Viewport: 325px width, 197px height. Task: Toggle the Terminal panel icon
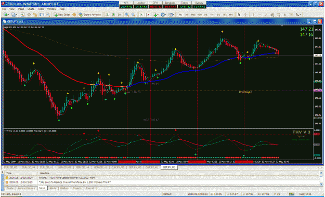pyautogui.click(x=42, y=15)
